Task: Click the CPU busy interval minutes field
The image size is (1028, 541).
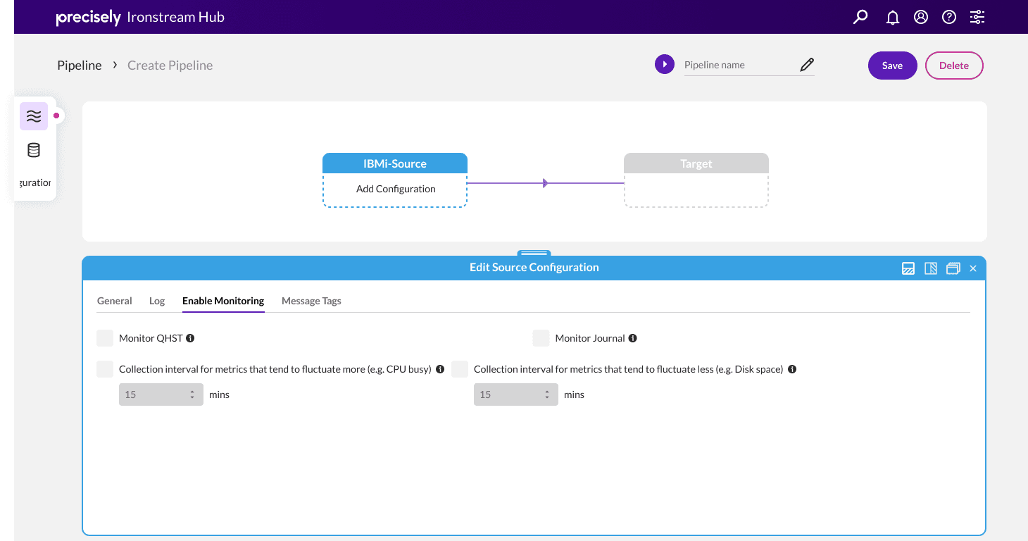Action: pos(161,394)
